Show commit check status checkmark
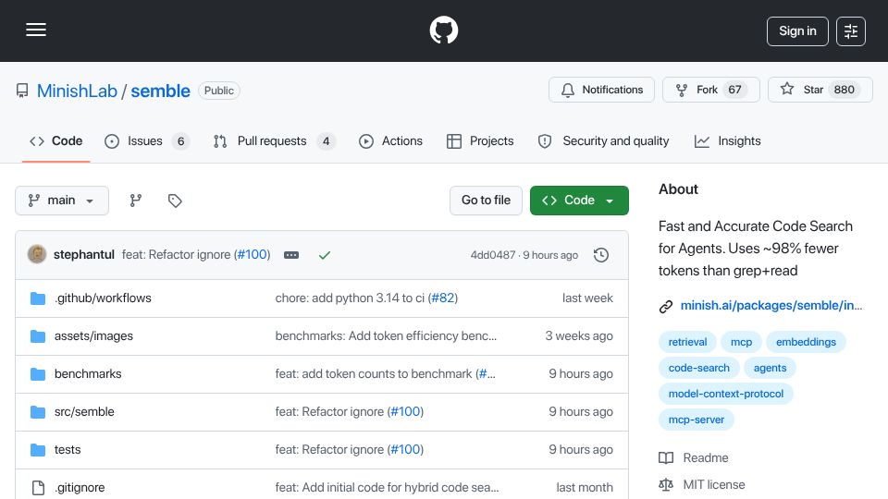This screenshot has width=888, height=499. (325, 255)
